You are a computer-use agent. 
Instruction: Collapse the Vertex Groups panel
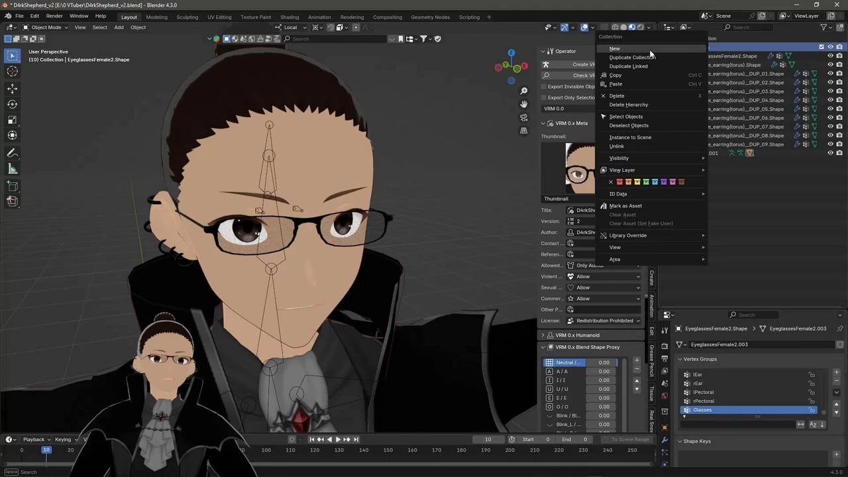(x=680, y=359)
